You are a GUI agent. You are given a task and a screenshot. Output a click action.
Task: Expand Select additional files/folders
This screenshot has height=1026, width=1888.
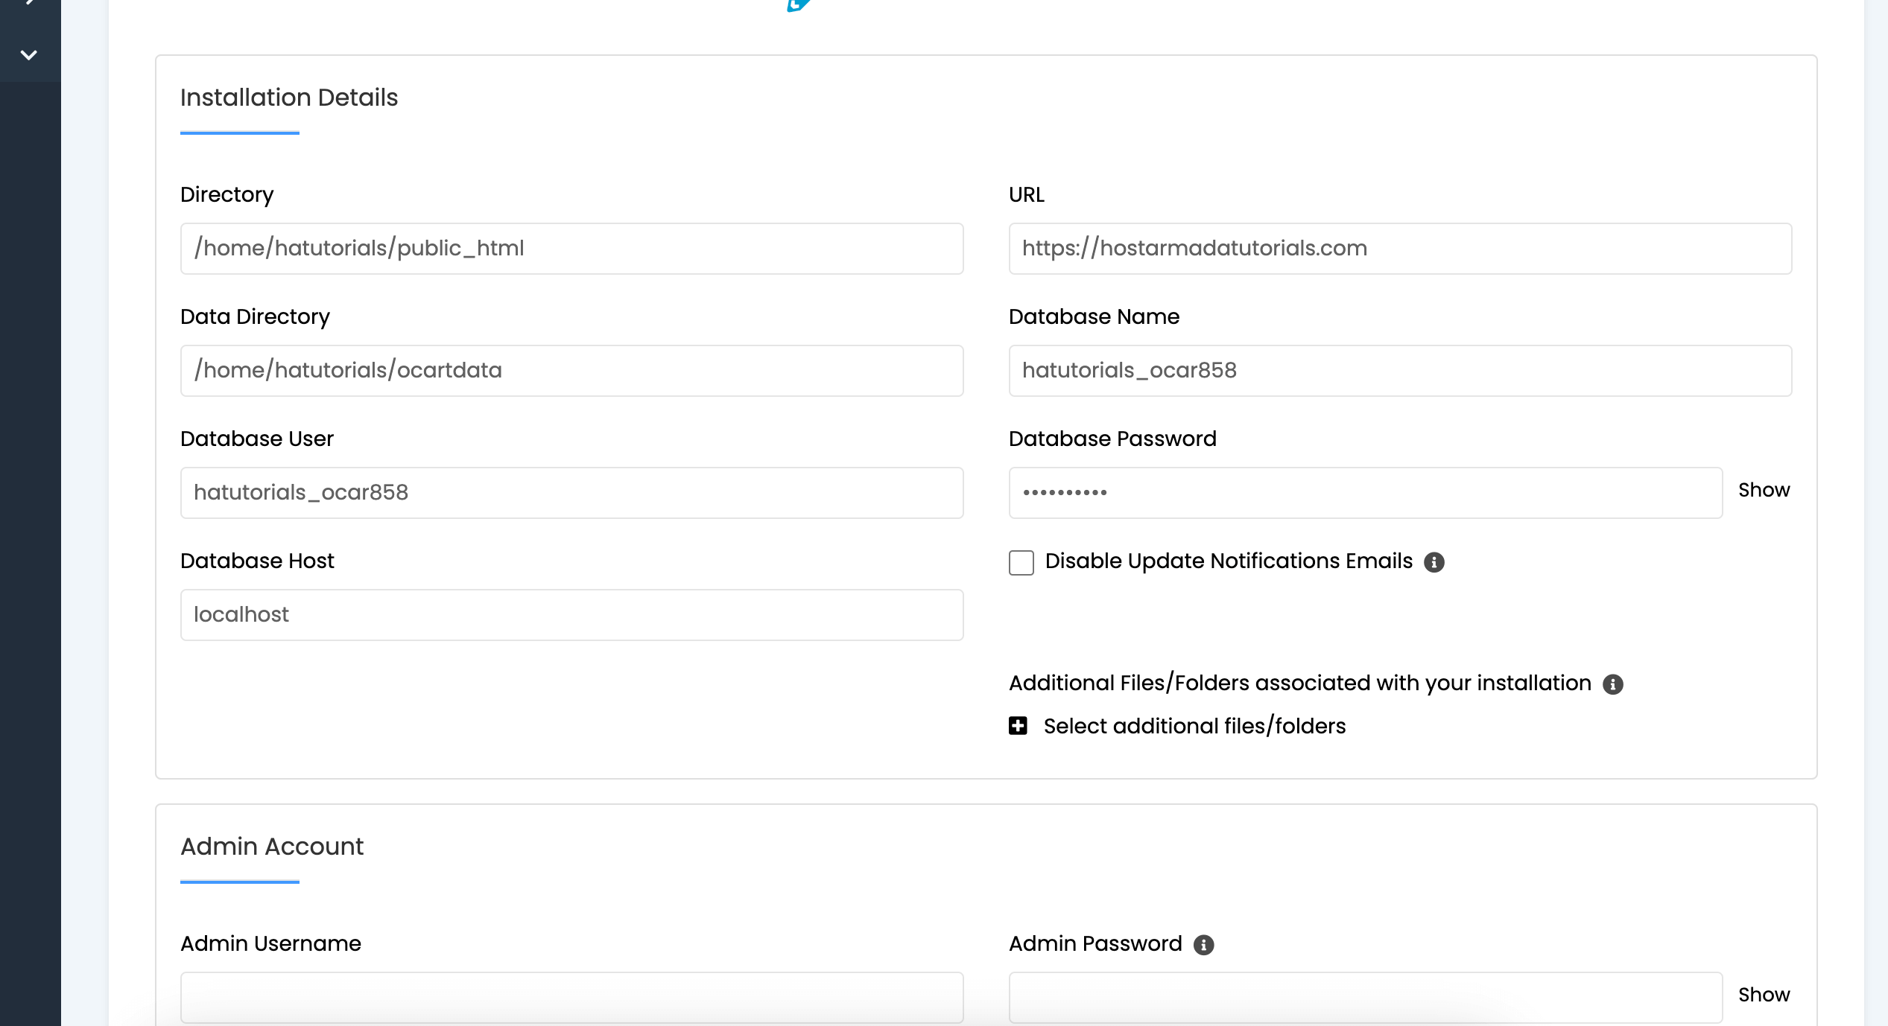click(1194, 726)
